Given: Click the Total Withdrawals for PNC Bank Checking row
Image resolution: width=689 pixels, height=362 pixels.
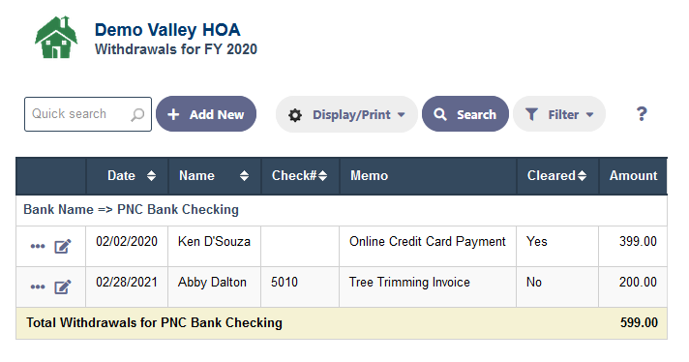Looking at the screenshot, I should (342, 323).
